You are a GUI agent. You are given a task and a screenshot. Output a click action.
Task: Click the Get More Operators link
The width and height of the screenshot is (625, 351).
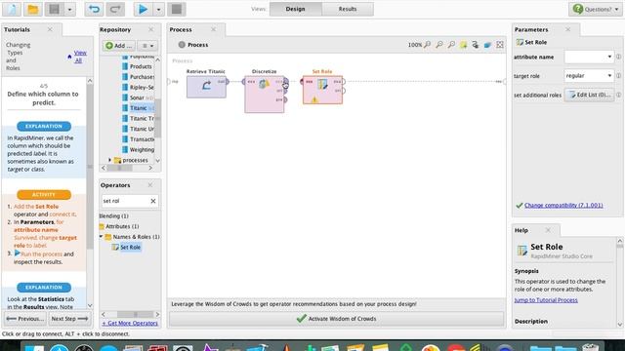130,323
